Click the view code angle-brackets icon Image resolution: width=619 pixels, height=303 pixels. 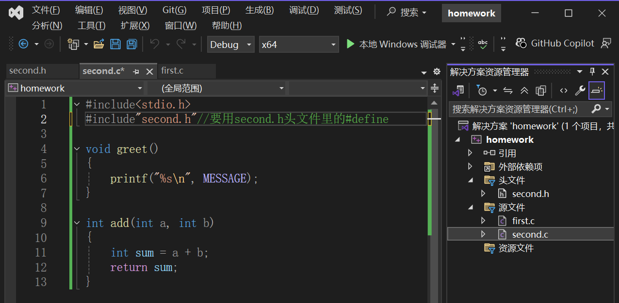pyautogui.click(x=563, y=91)
